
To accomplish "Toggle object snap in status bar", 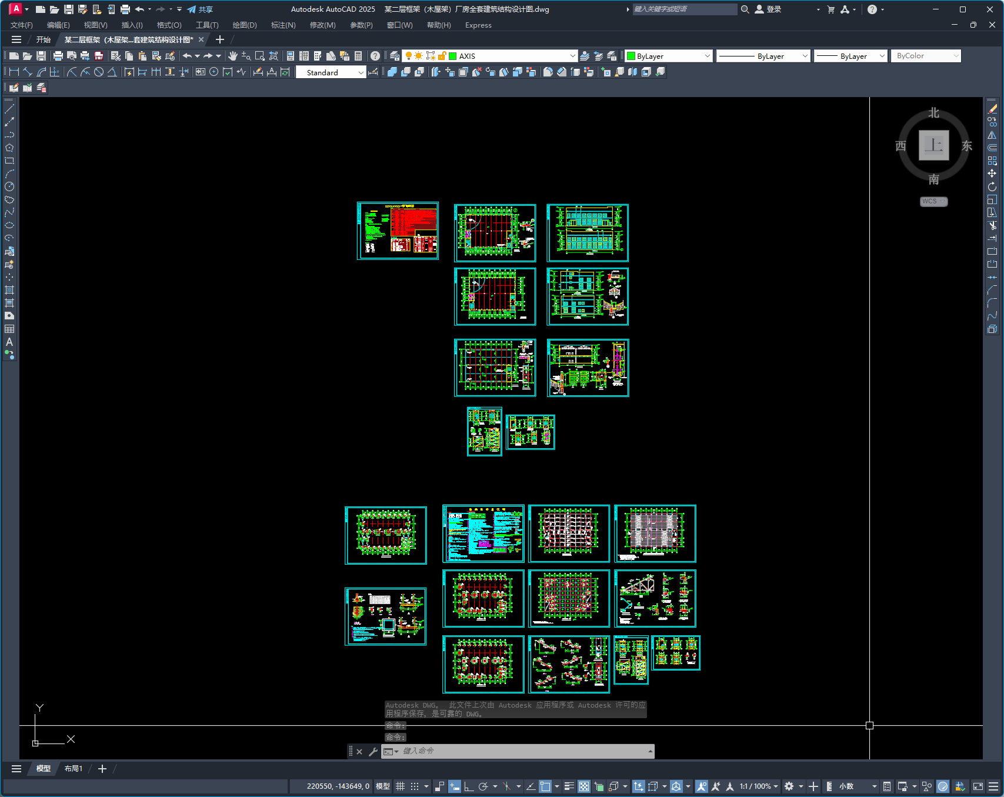I will (x=545, y=786).
